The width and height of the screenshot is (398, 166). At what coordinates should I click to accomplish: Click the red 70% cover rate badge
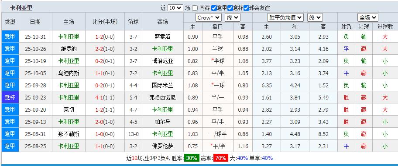click(220, 158)
